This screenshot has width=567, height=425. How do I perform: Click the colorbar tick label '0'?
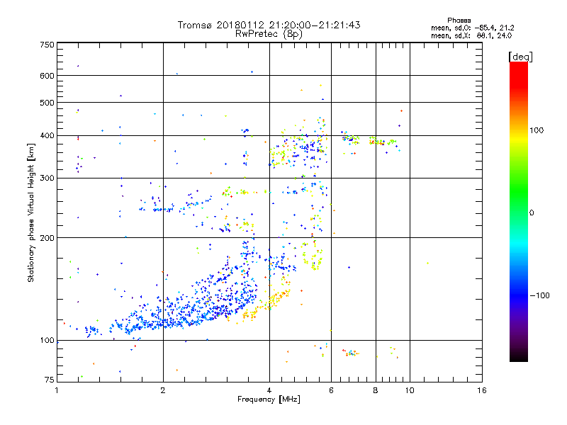[x=532, y=212]
